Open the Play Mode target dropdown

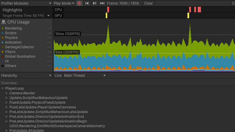pos(64,3)
